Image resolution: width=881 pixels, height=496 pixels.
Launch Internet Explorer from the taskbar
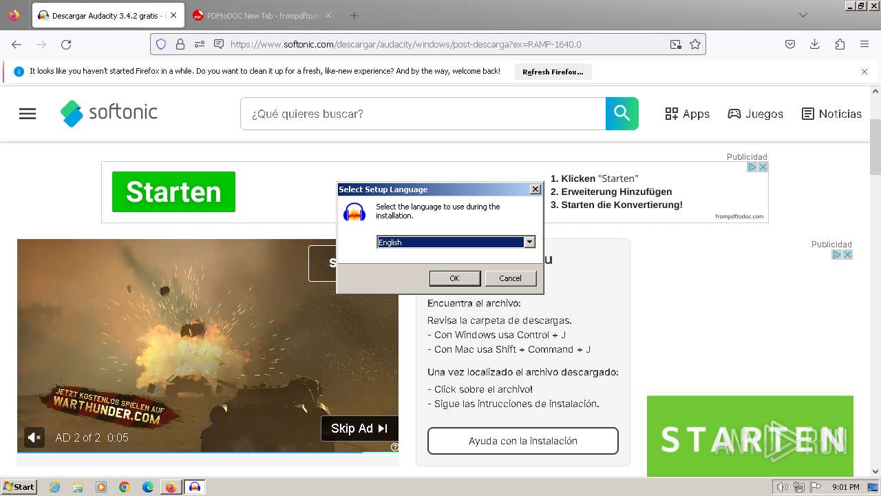[54, 487]
